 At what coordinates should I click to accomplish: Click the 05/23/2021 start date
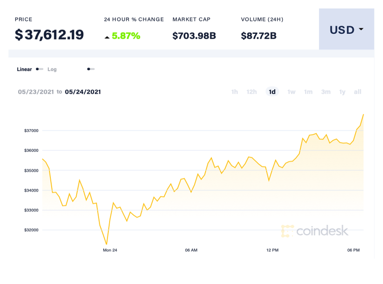pyautogui.click(x=36, y=92)
